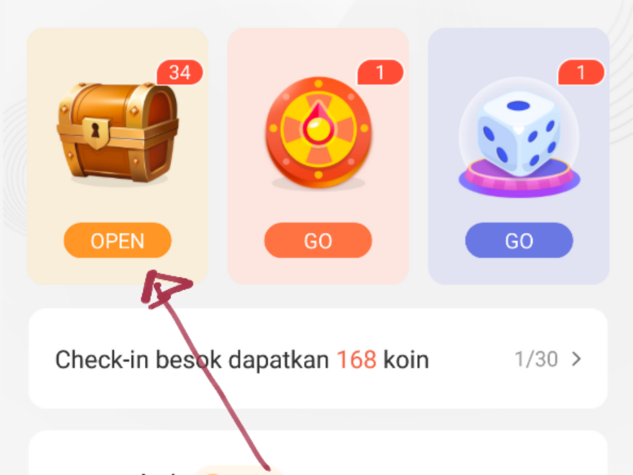The image size is (633, 475).
Task: Tap the partially visible card at bottom
Action: [x=318, y=452]
